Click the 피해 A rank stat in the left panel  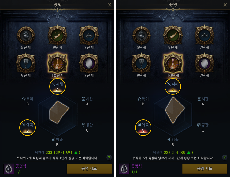tap(57, 86)
